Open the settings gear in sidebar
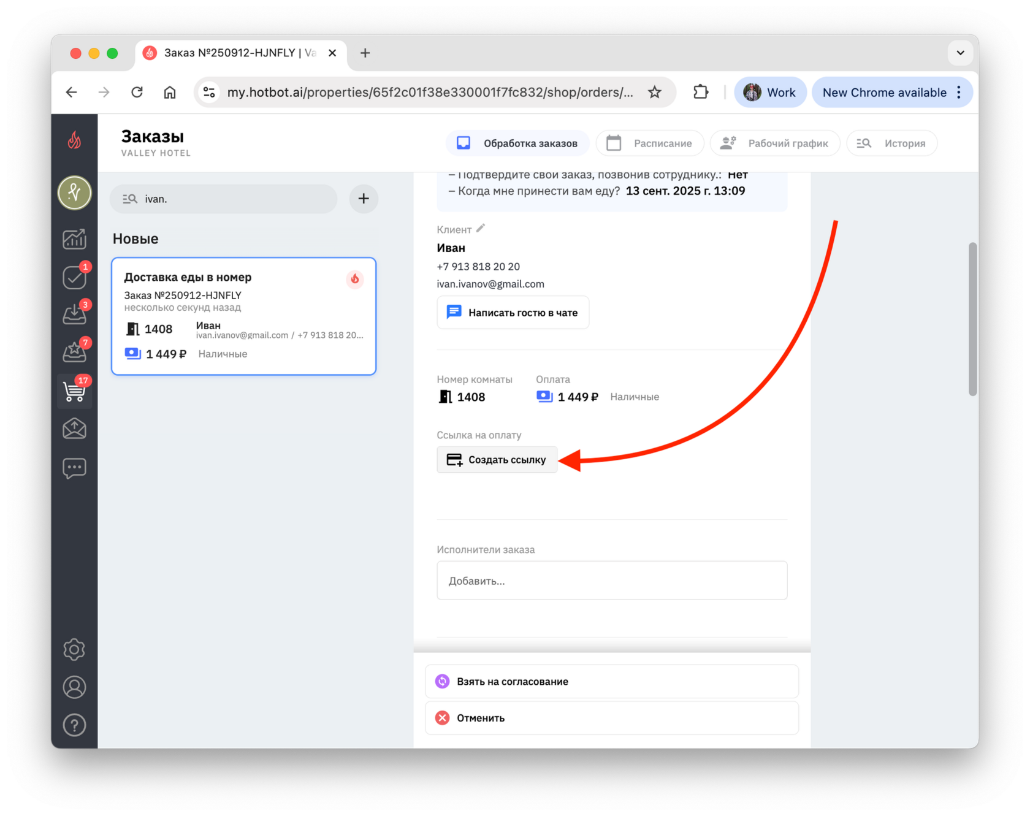The height and width of the screenshot is (816, 1030). tap(74, 649)
